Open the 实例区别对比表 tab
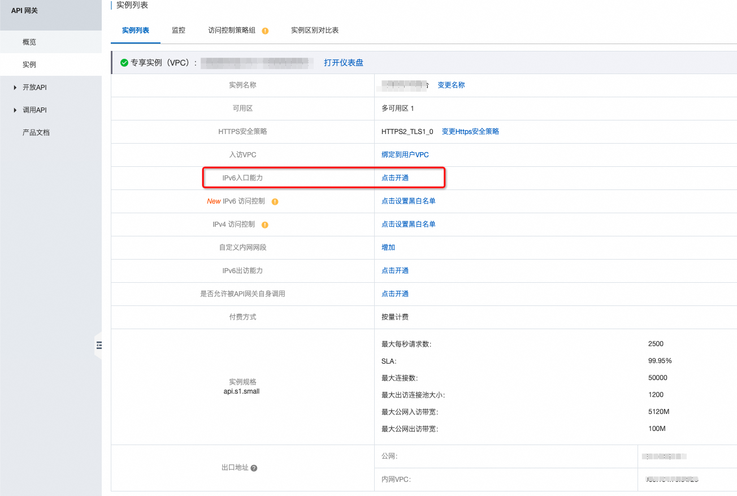This screenshot has width=737, height=496. point(315,31)
